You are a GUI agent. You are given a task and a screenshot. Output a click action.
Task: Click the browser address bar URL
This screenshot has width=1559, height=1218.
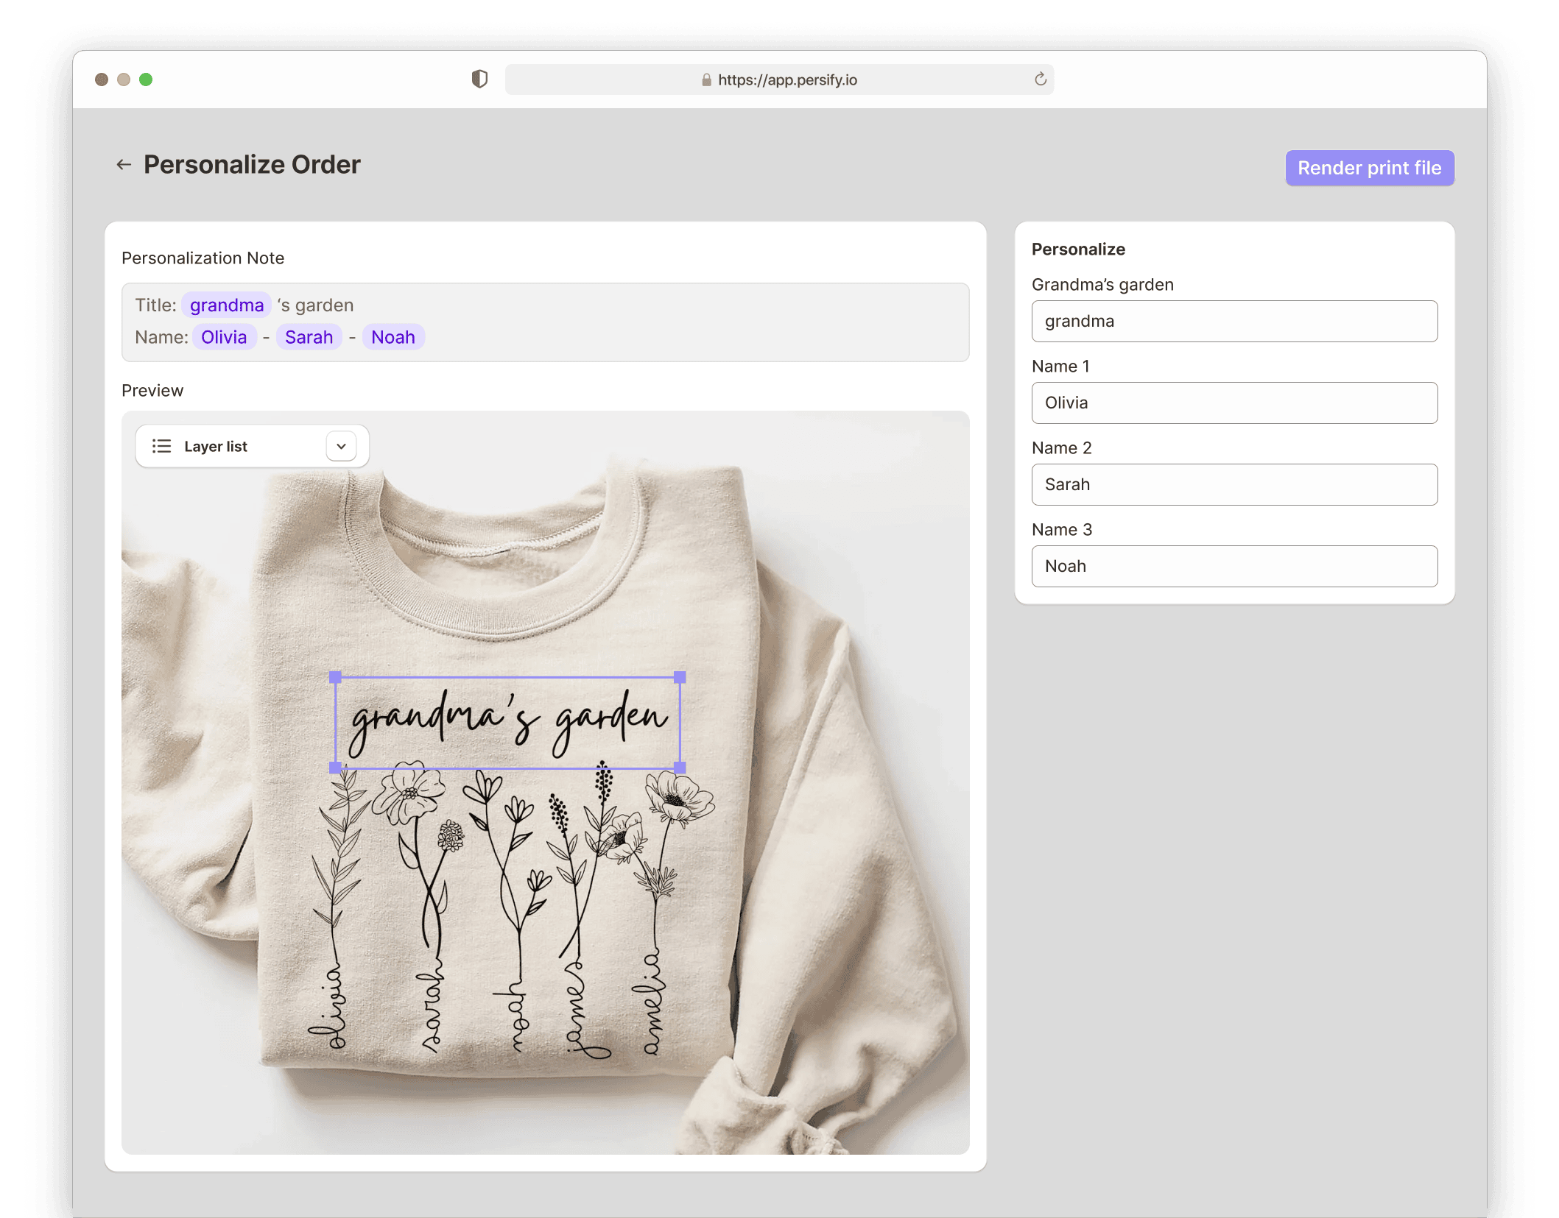pos(786,79)
